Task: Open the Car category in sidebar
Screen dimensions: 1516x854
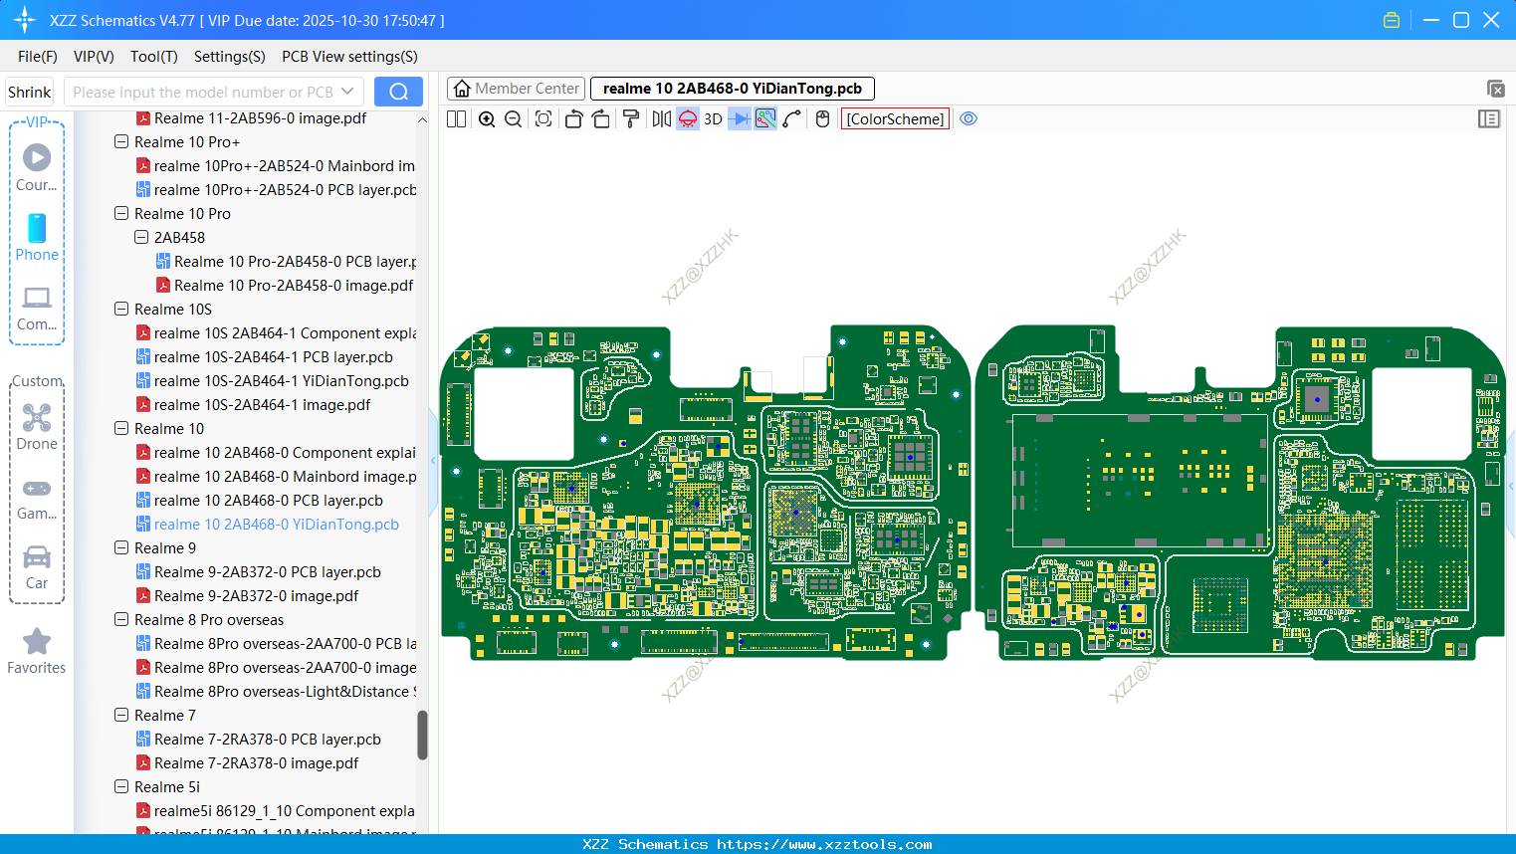Action: click(37, 566)
